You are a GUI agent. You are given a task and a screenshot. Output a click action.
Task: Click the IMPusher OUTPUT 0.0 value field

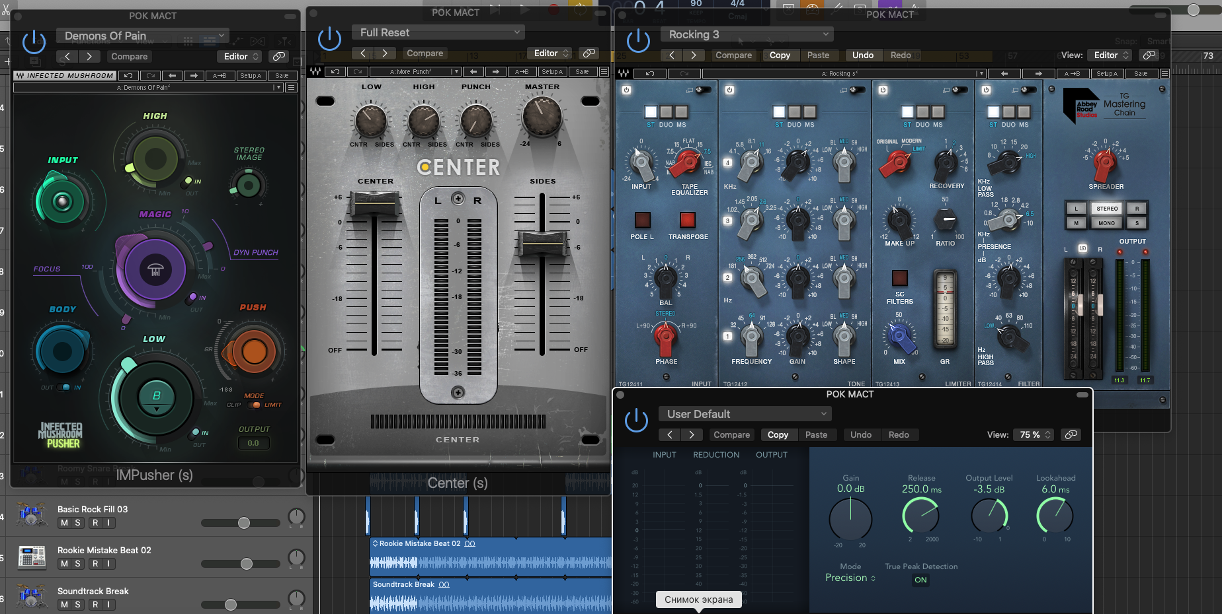[253, 444]
